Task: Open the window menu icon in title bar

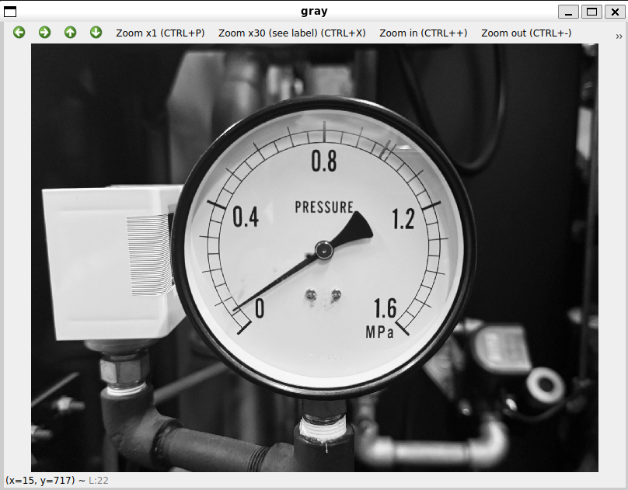Action: coord(10,11)
